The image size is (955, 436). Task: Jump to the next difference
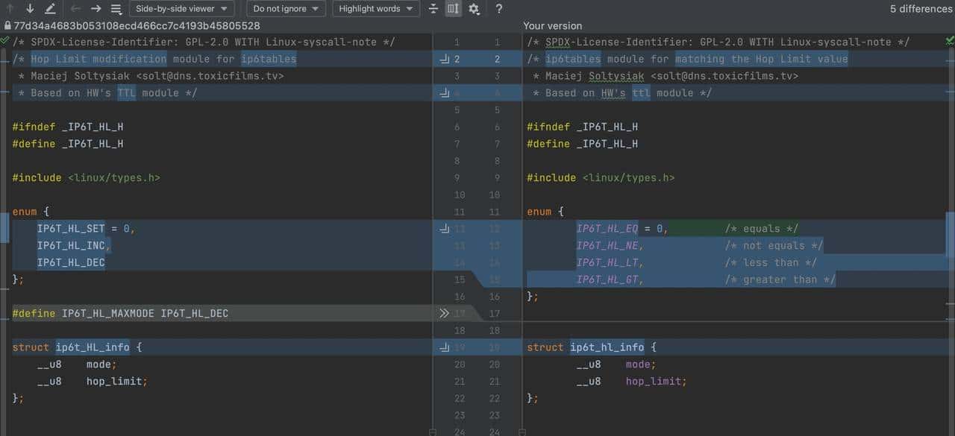pyautogui.click(x=28, y=8)
